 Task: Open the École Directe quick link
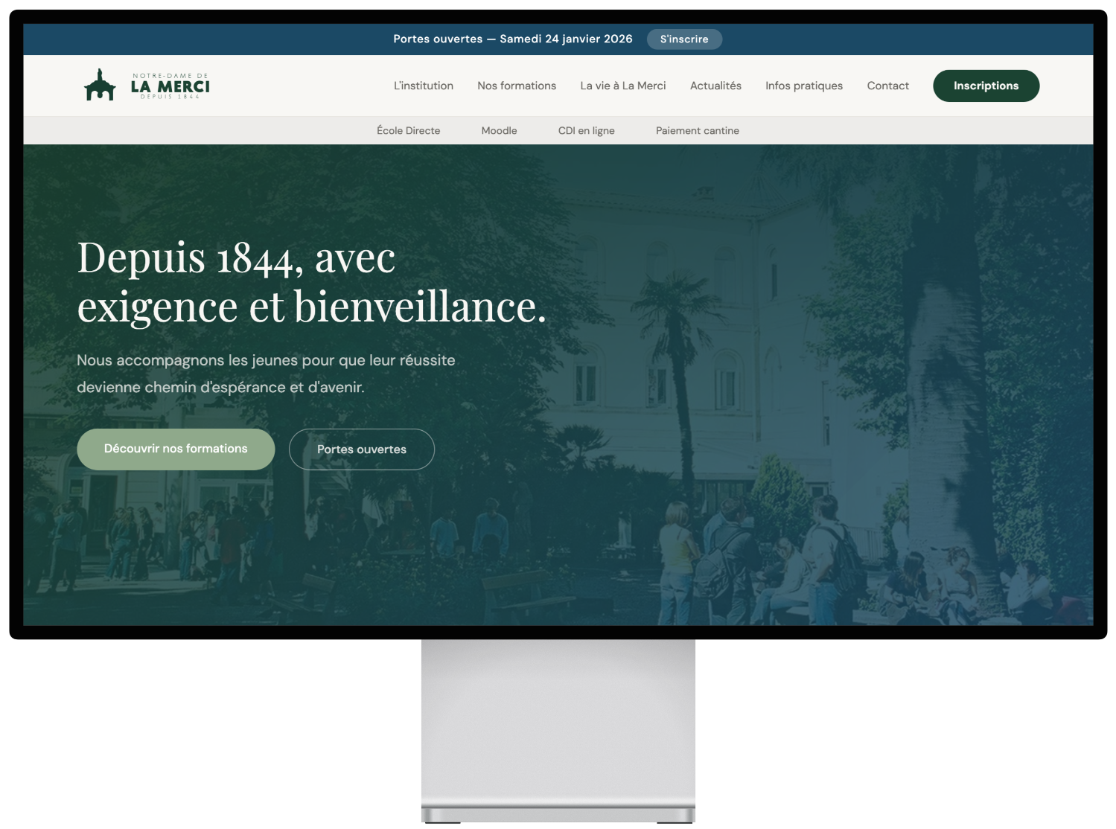coord(408,130)
